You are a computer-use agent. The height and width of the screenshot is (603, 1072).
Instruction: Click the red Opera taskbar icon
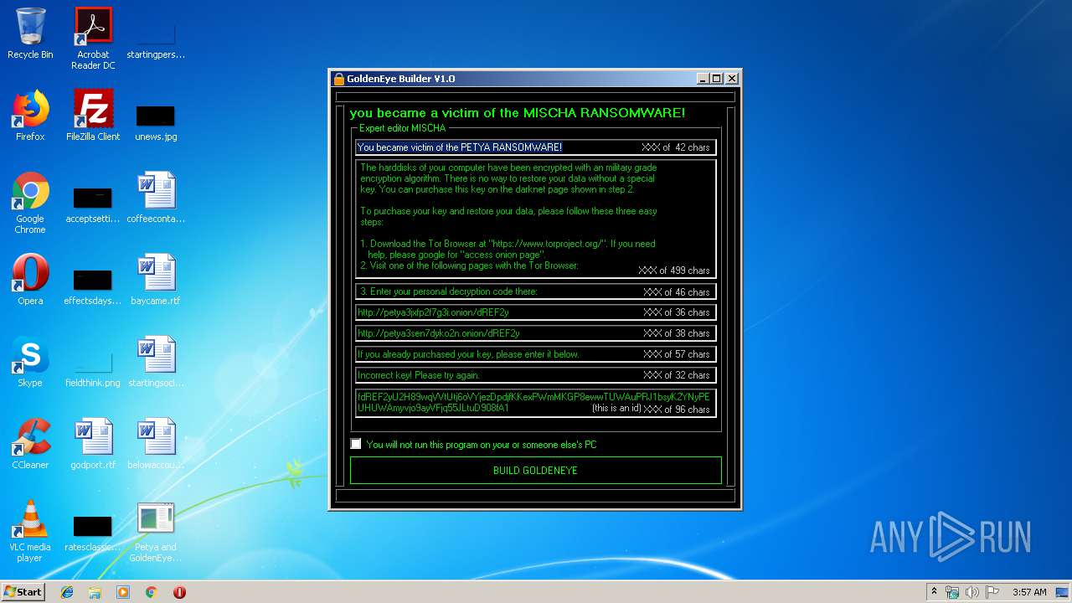[179, 592]
